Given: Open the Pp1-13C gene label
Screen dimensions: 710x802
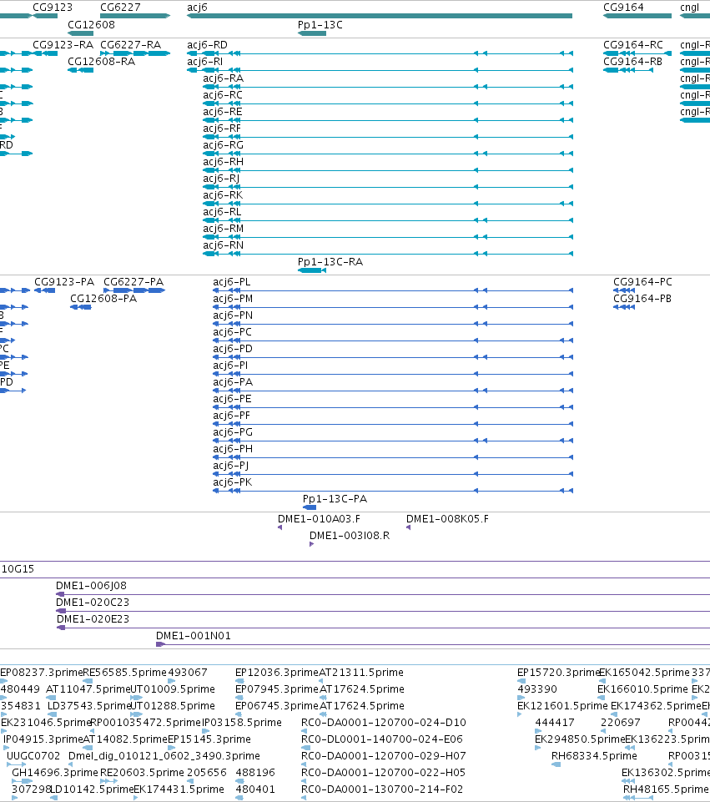Looking at the screenshot, I should 320,25.
